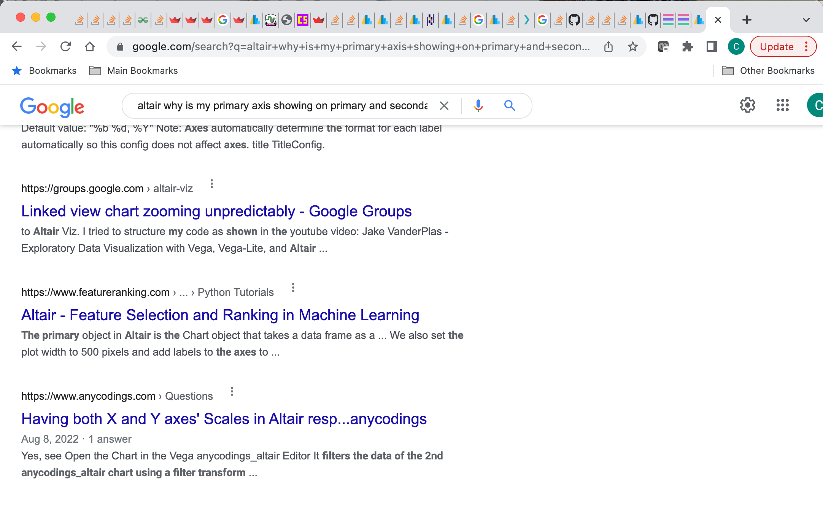Click the voice search microphone icon
Viewport: 823px width, 518px height.
coord(478,105)
